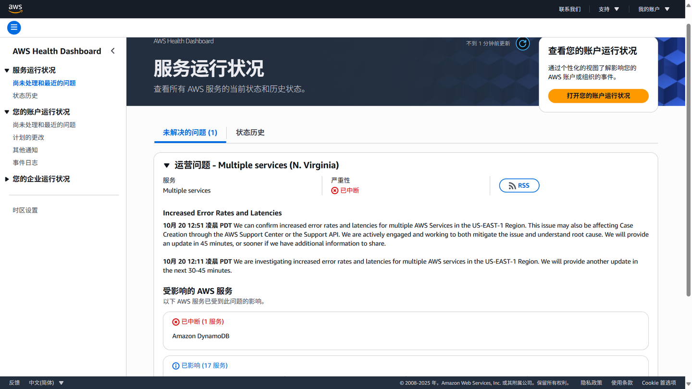Click the 打开您的账户运行状况 button
The image size is (692, 389).
pos(598,96)
